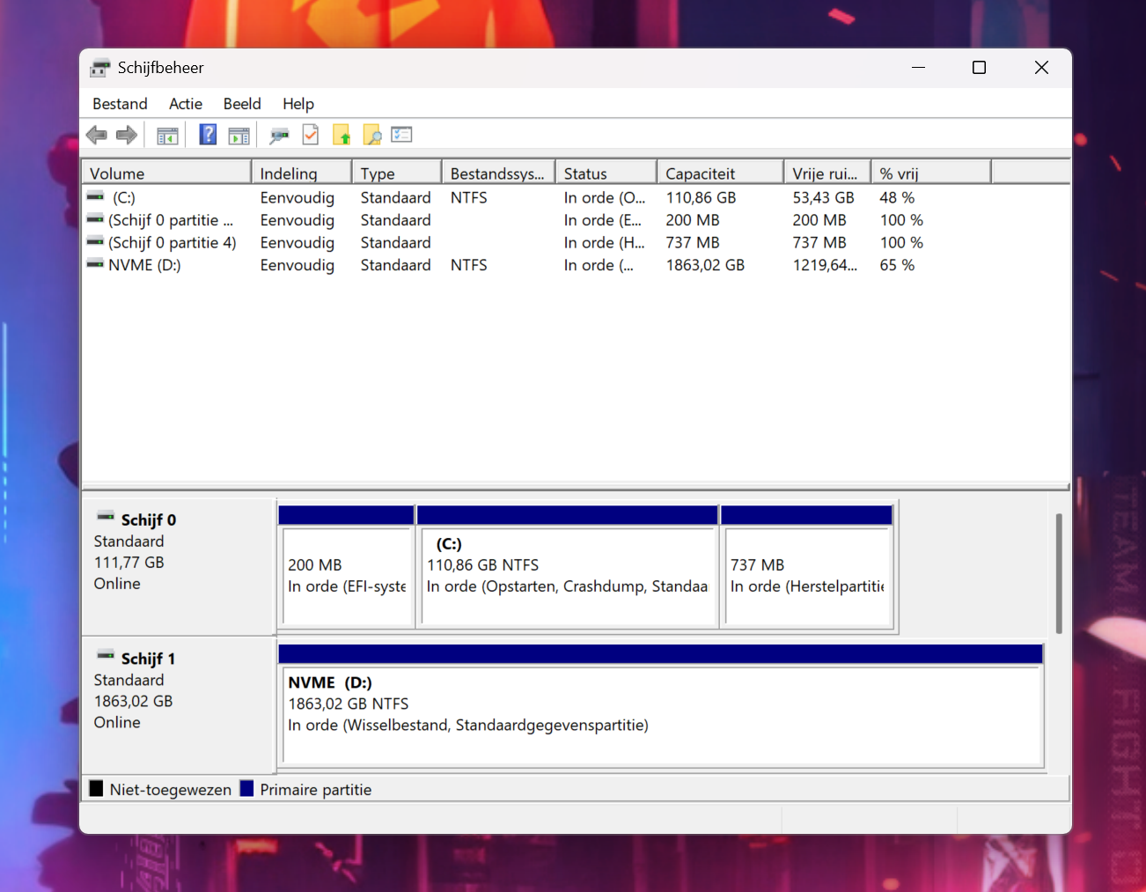Screen dimensions: 1146x892
Task: Click the Forward arrow in the toolbar
Action: pyautogui.click(x=127, y=135)
